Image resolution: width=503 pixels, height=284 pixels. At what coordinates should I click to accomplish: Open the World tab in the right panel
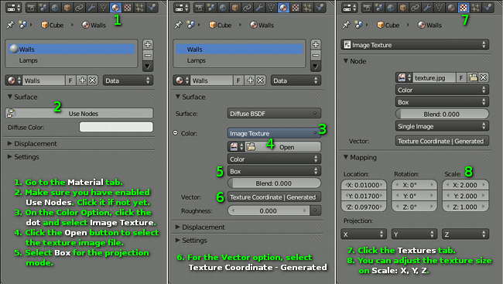391,8
